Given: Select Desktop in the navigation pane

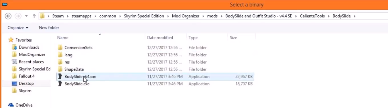Looking at the screenshot, I should click(x=26, y=83).
